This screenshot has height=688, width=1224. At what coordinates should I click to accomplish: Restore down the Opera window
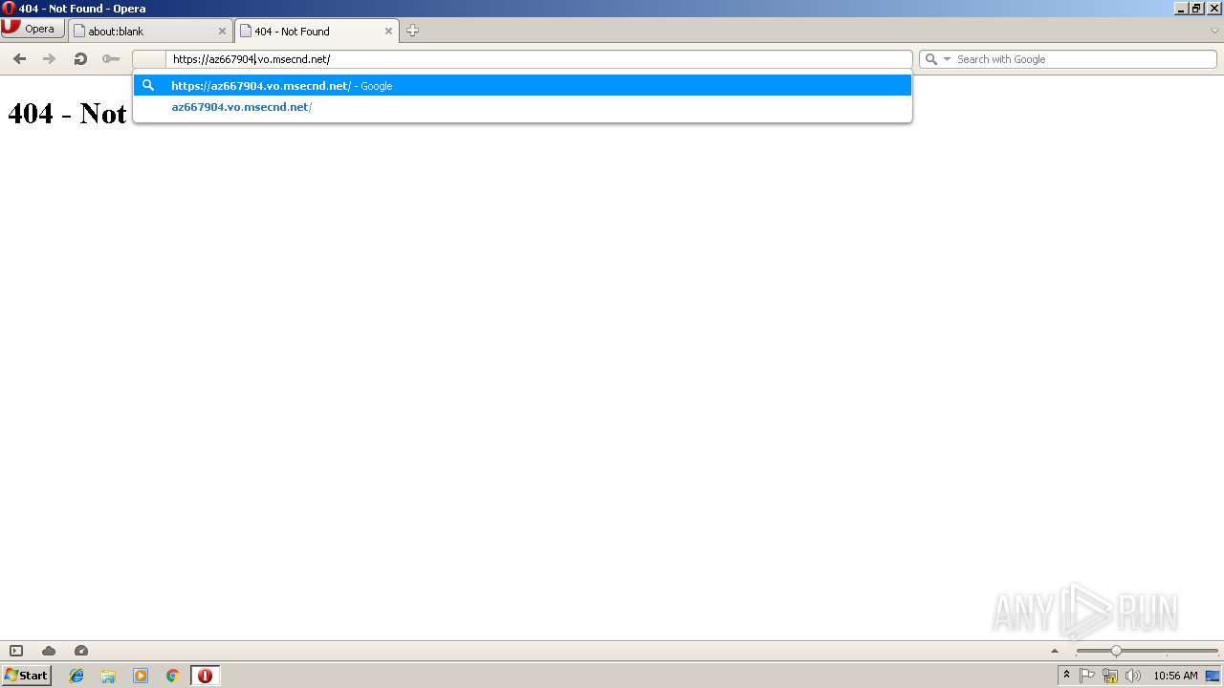1196,8
